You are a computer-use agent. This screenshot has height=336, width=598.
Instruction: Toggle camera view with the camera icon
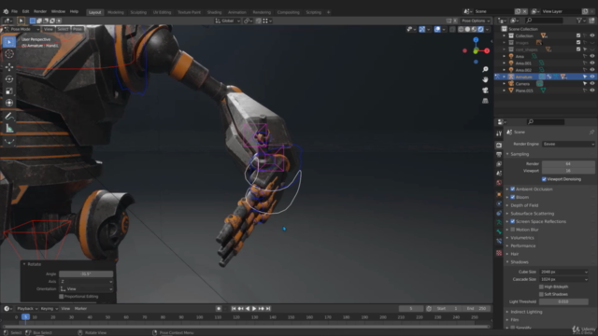(485, 91)
